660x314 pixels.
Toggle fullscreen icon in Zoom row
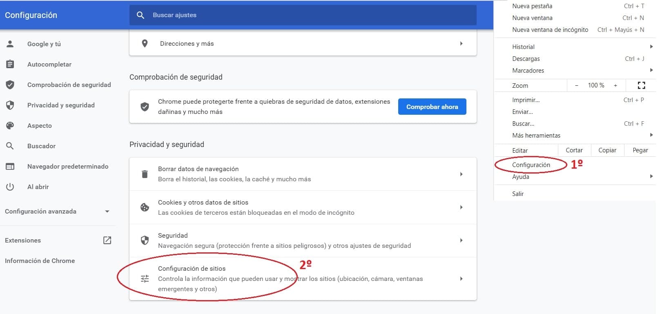[x=641, y=85]
